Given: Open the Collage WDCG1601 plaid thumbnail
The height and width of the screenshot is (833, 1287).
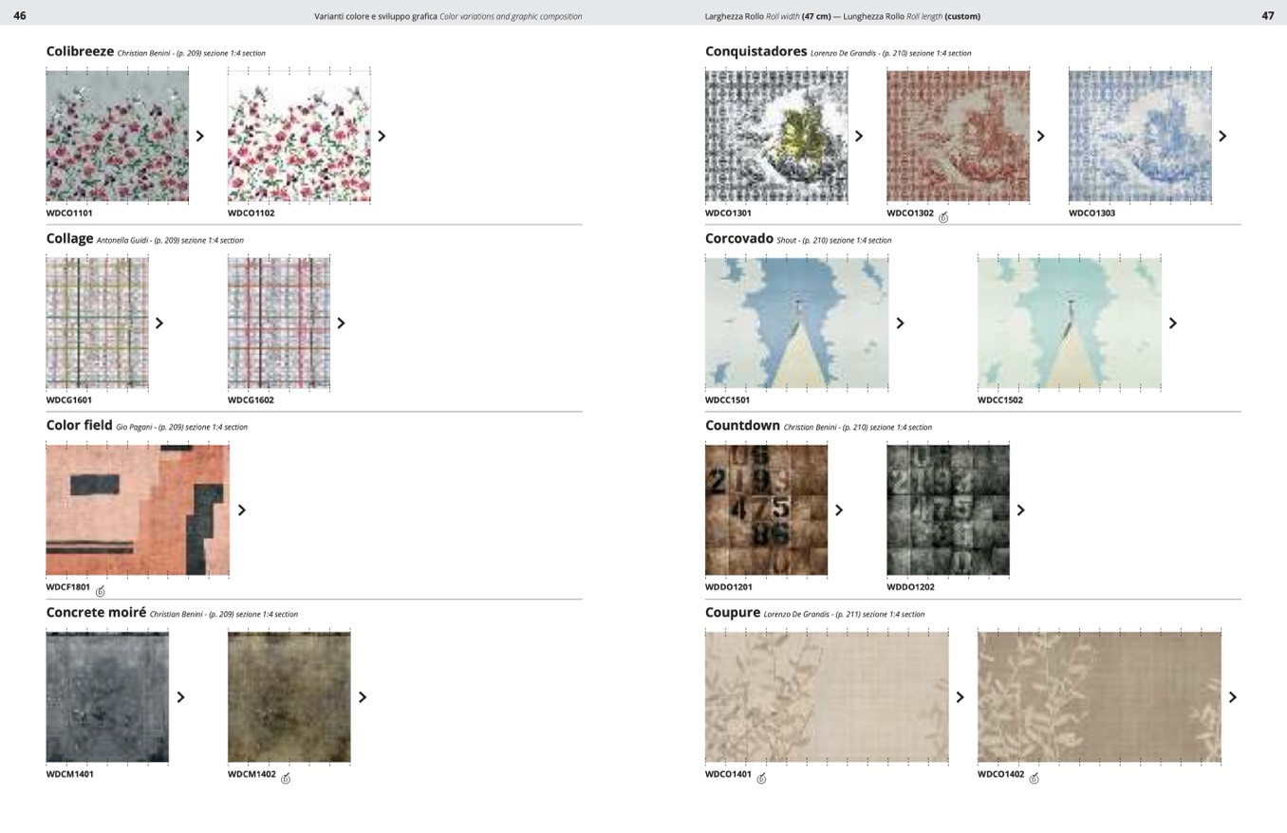Looking at the screenshot, I should click(97, 323).
